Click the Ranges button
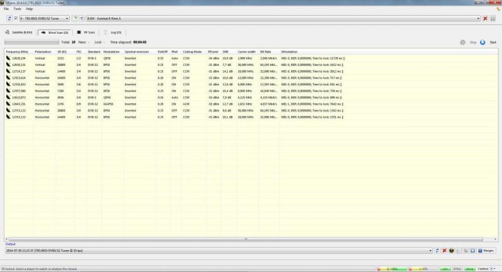502x272 pixels. click(486, 250)
